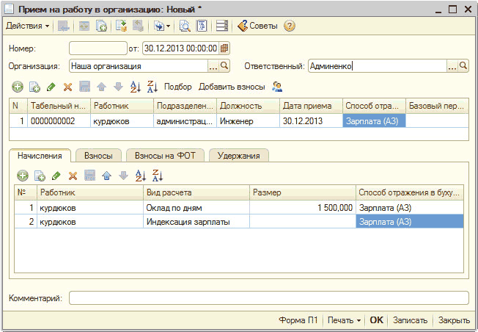Sort accruals descending with the Z-A icon

(158, 176)
